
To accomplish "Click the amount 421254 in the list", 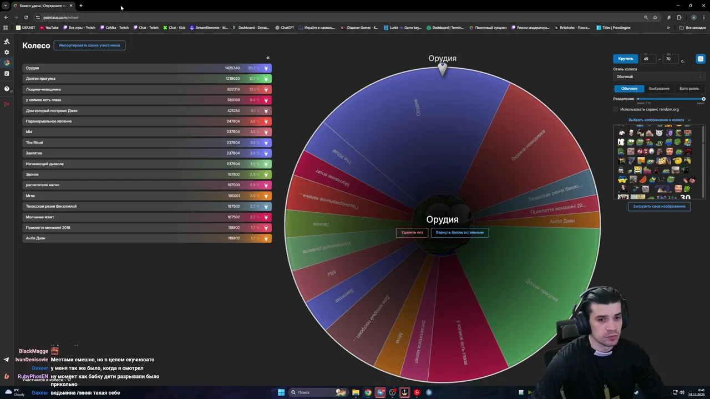I will click(x=234, y=111).
